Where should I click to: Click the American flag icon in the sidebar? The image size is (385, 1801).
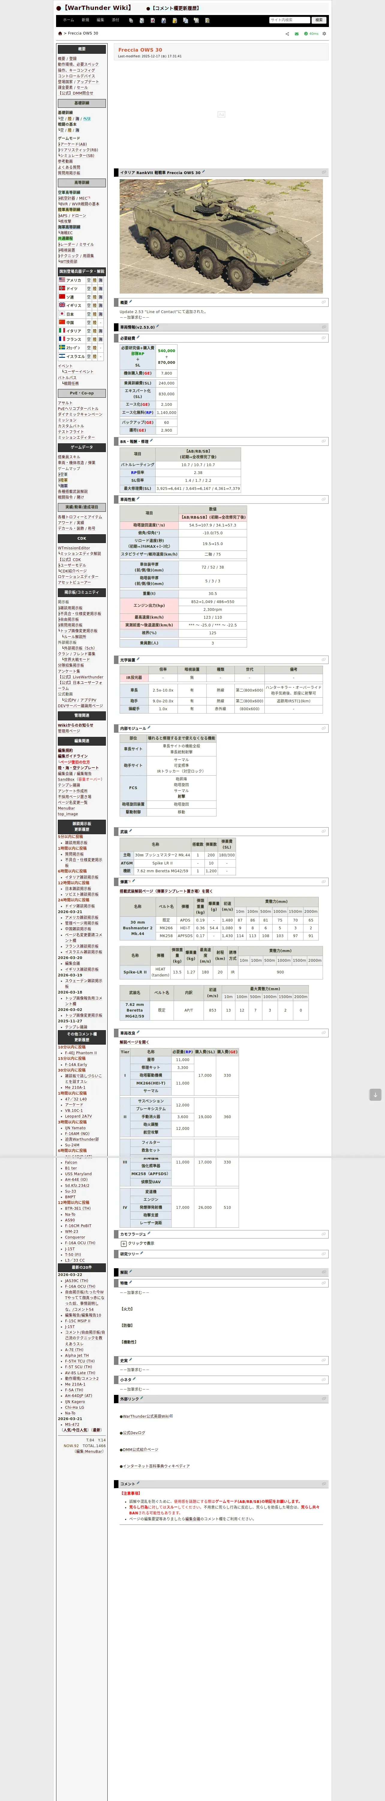[61, 280]
